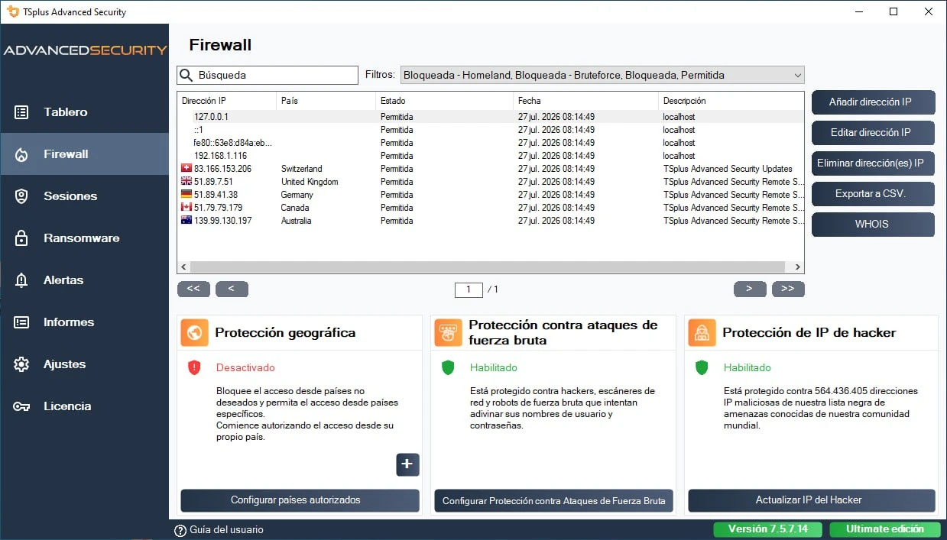Click the Firewall flame icon in sidebar
947x540 pixels.
(21, 154)
